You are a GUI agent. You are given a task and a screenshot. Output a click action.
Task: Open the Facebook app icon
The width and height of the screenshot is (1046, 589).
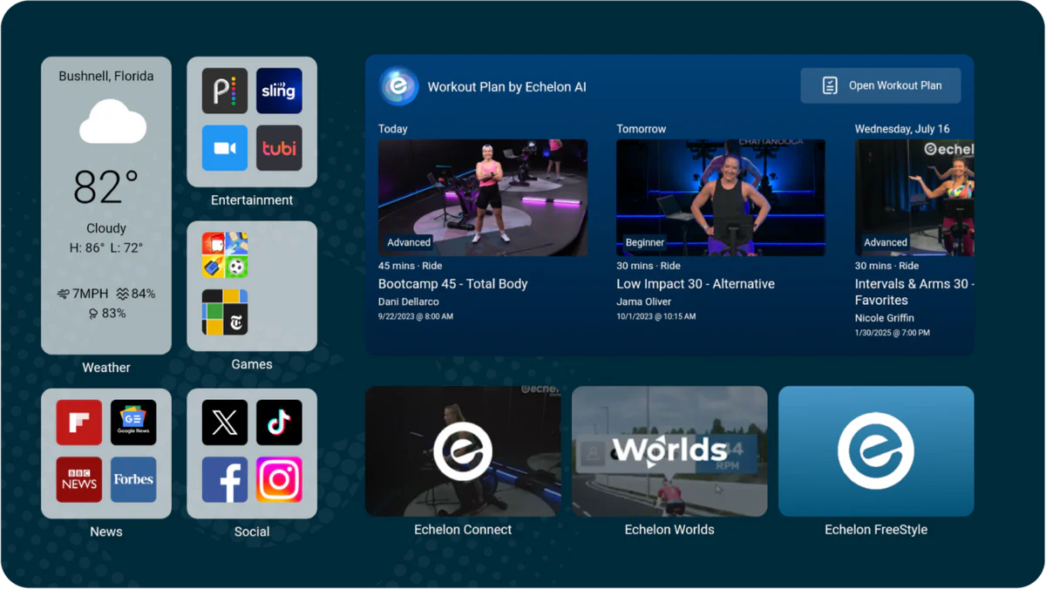coord(225,480)
